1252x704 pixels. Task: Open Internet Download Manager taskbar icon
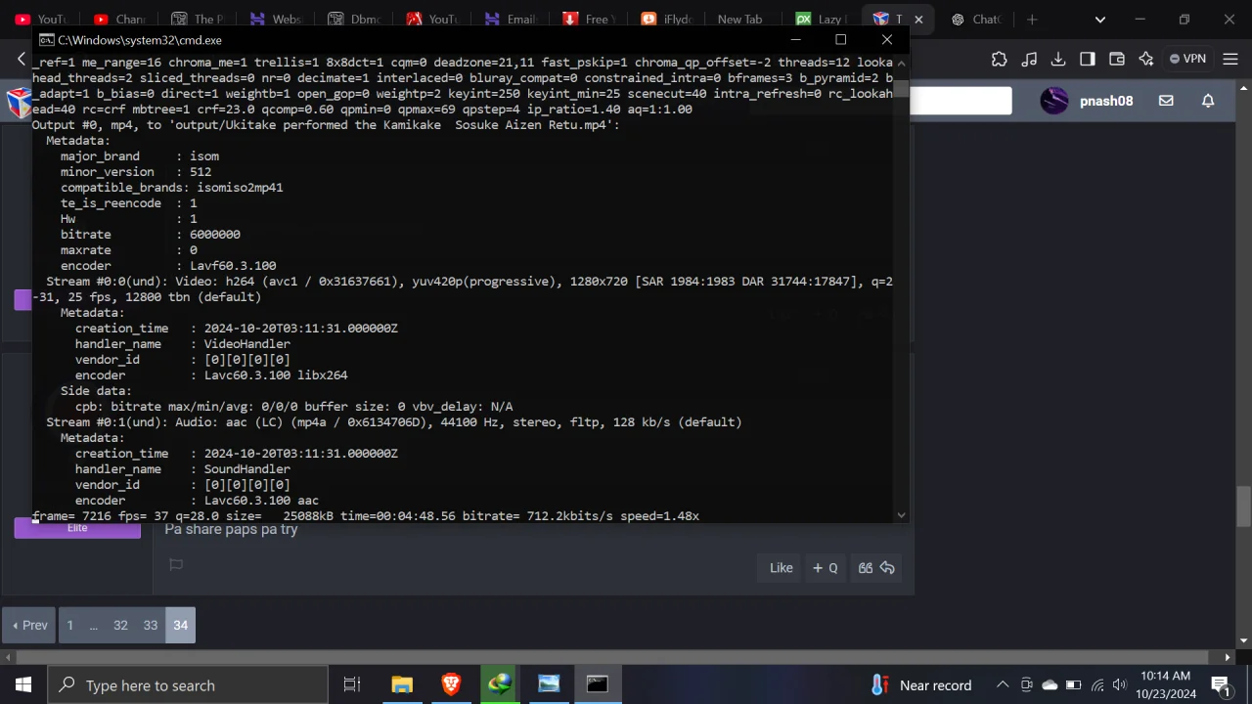click(x=500, y=685)
